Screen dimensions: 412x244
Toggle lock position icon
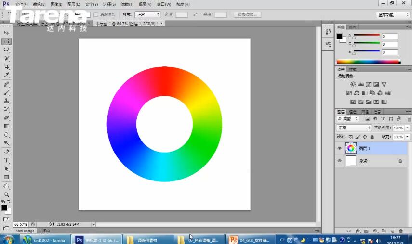(x=365, y=137)
